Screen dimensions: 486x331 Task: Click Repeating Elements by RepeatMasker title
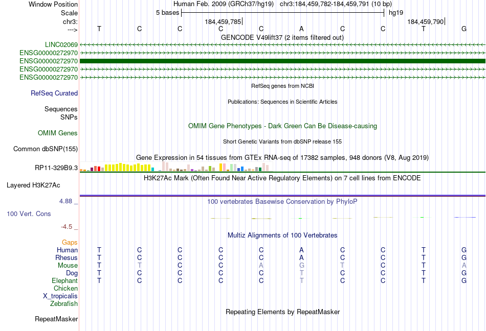tap(282, 312)
